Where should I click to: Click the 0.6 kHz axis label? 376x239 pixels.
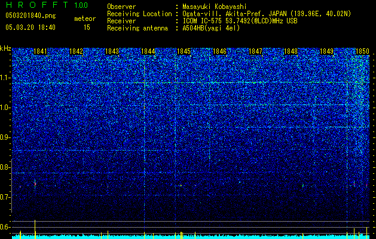tap(5, 227)
